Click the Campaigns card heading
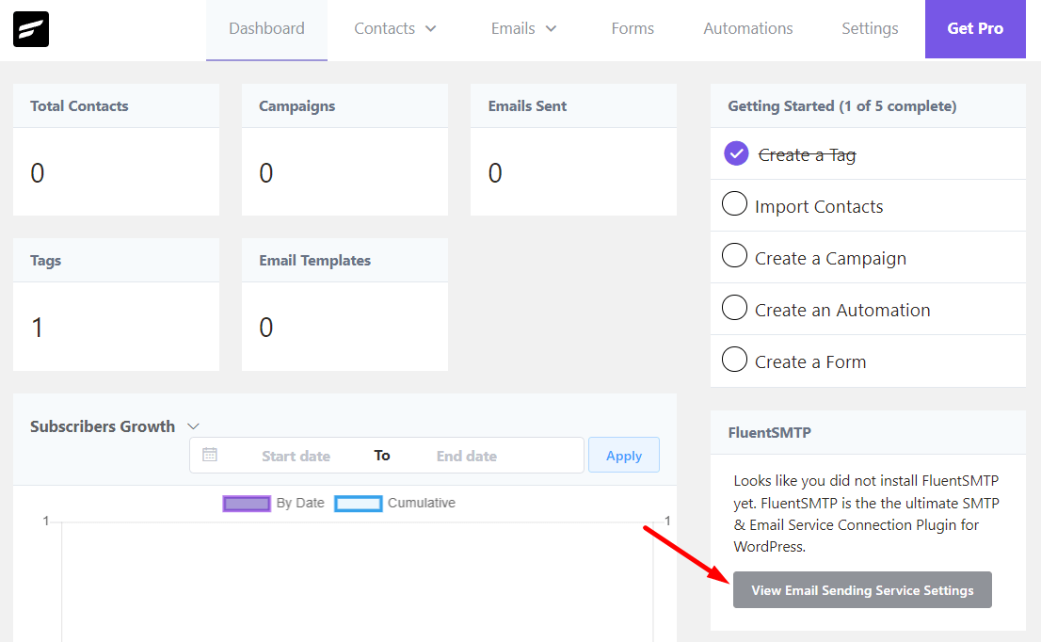 [296, 106]
